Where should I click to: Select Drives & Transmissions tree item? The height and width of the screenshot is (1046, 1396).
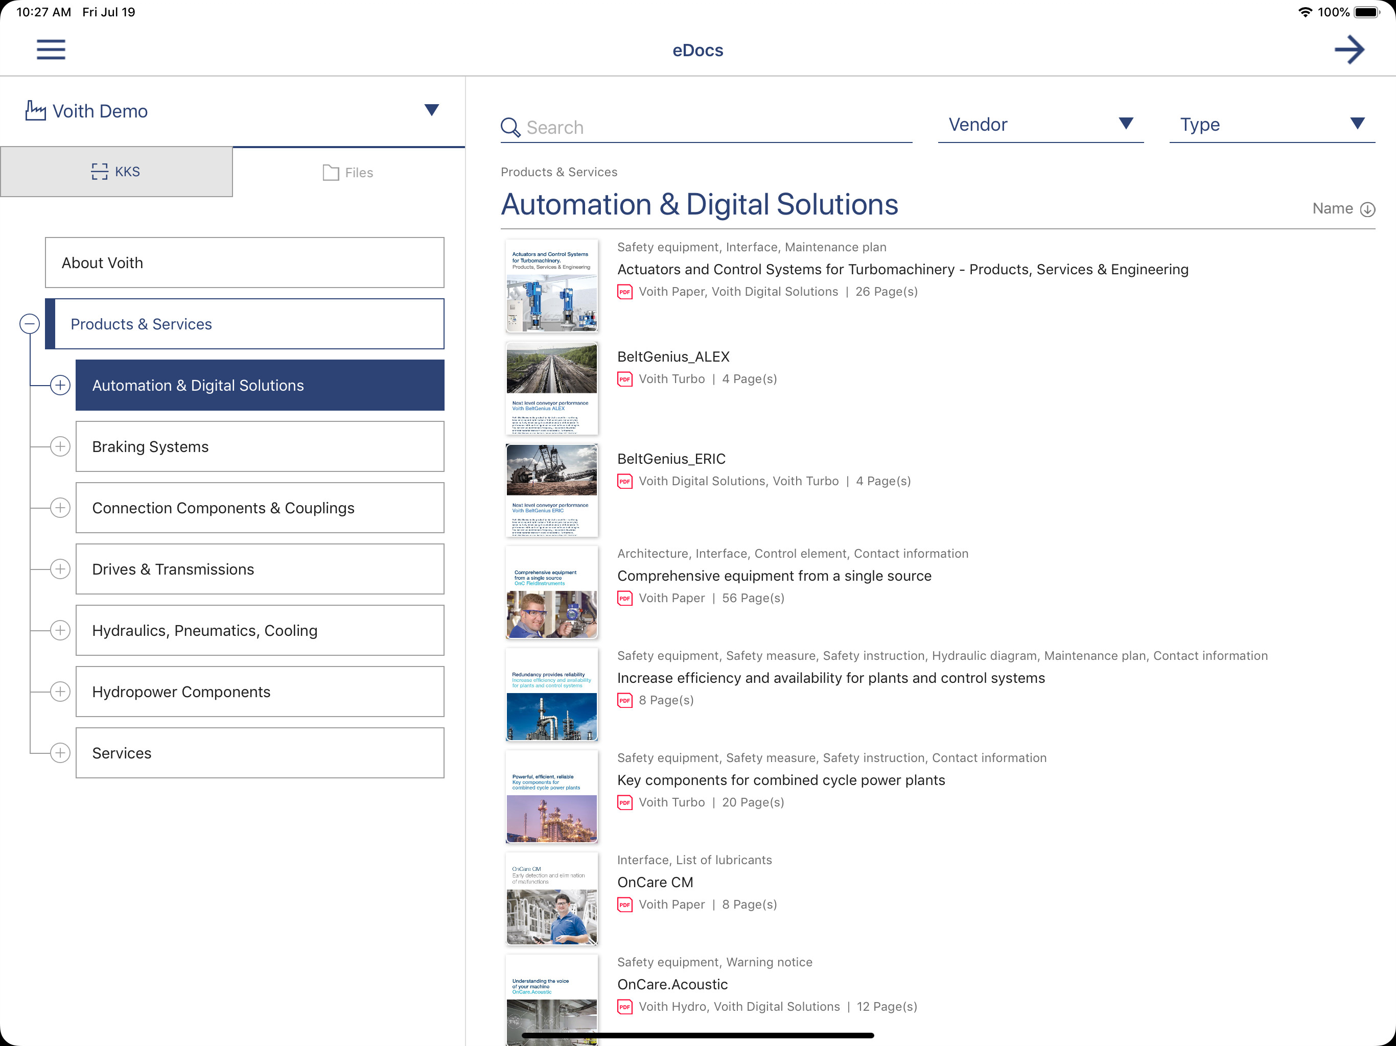pyautogui.click(x=260, y=568)
